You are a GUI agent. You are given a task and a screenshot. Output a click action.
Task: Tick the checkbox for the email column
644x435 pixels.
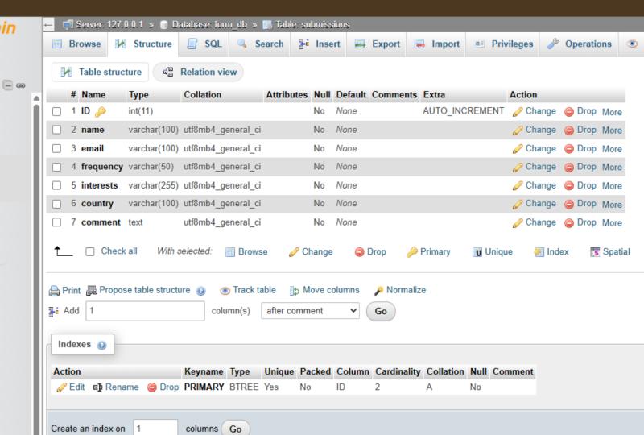(x=56, y=148)
